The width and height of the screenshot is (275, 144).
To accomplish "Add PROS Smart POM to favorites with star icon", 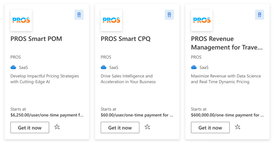I will (57, 127).
